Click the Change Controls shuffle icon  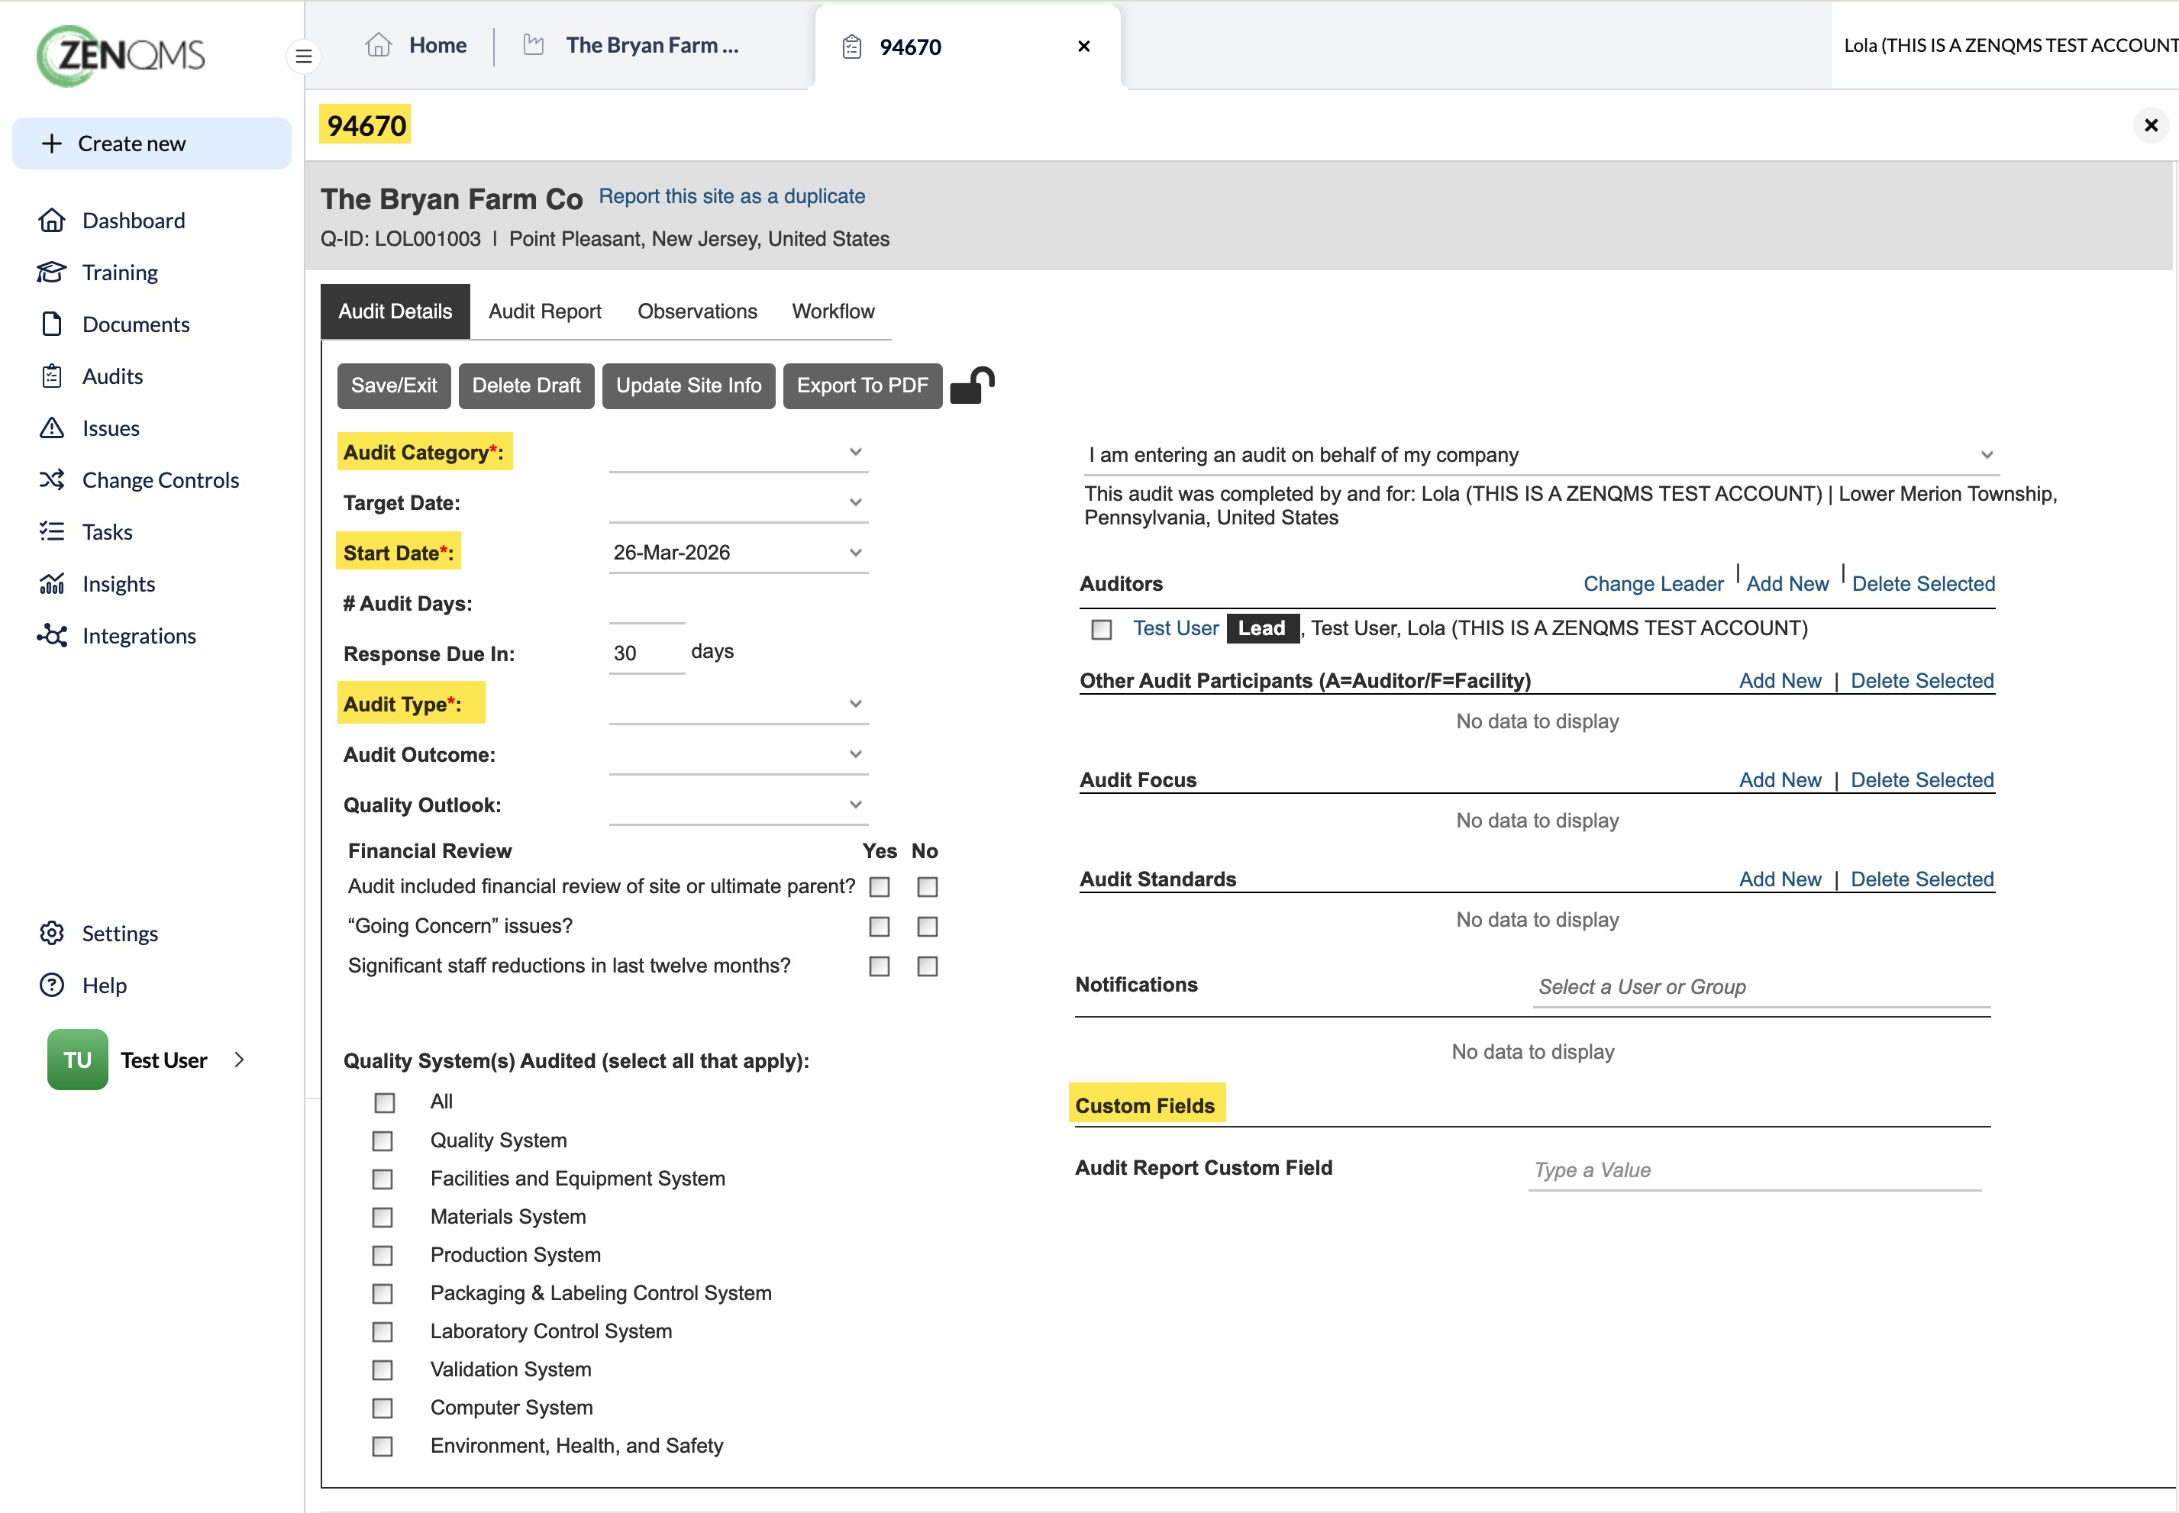52,479
